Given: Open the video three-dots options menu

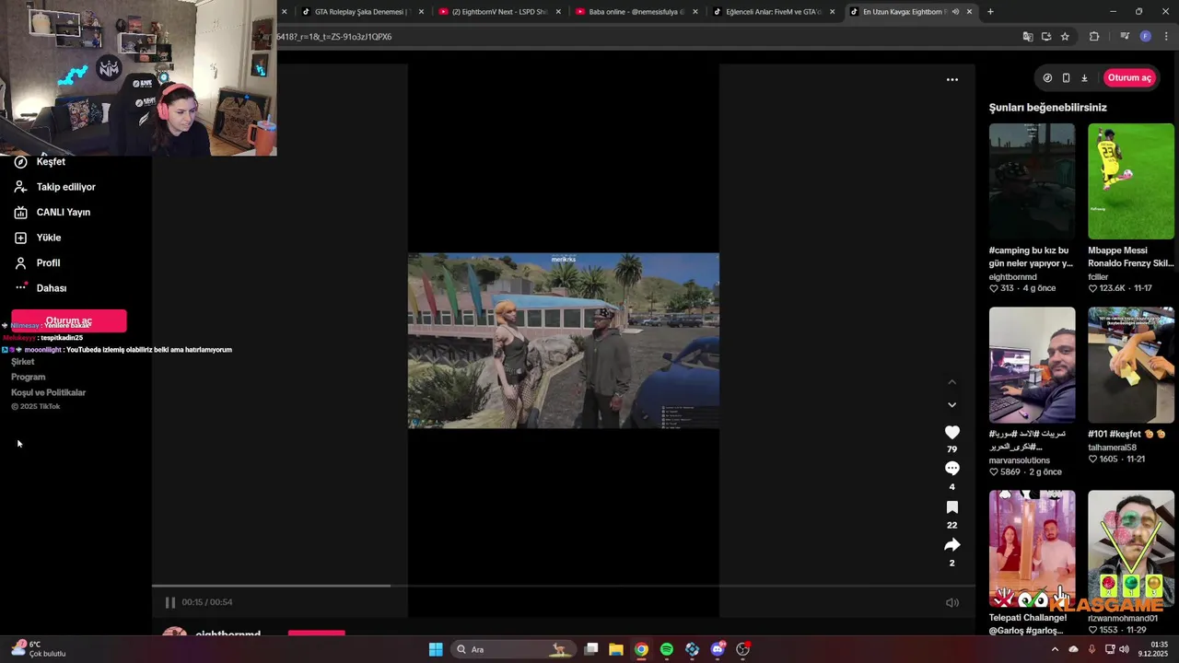Looking at the screenshot, I should [952, 79].
